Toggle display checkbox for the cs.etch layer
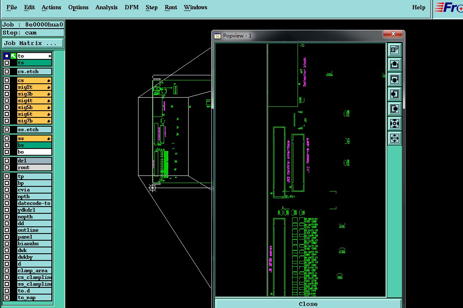 6,72
